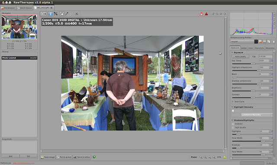Open the Transform tab

click(x=260, y=48)
